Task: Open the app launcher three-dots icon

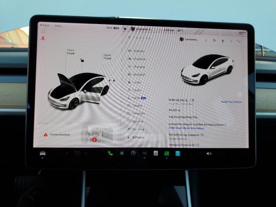Action: [144, 154]
